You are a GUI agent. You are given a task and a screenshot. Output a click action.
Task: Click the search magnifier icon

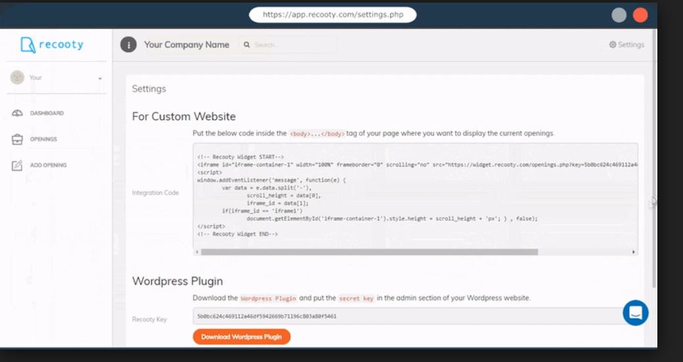[247, 45]
